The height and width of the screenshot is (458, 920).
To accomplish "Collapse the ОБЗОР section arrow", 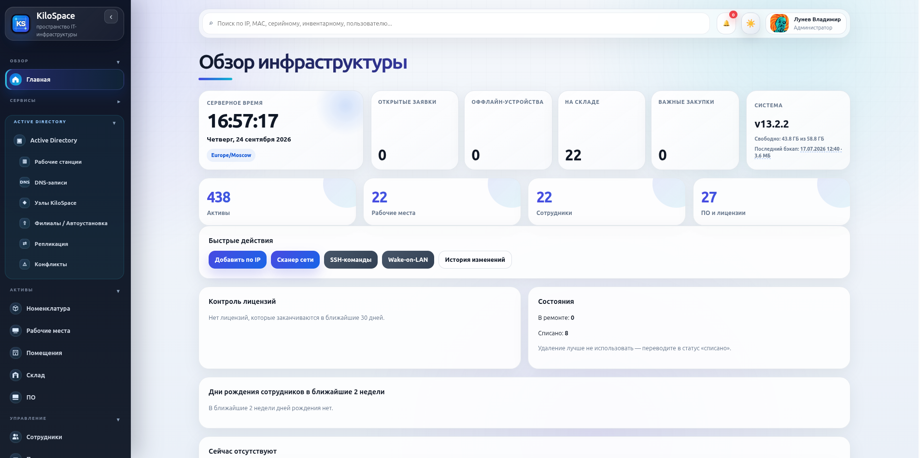I will [x=118, y=62].
